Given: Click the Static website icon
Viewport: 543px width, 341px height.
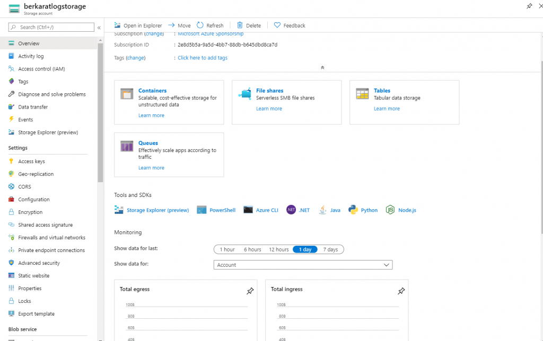Looking at the screenshot, I should tap(12, 276).
